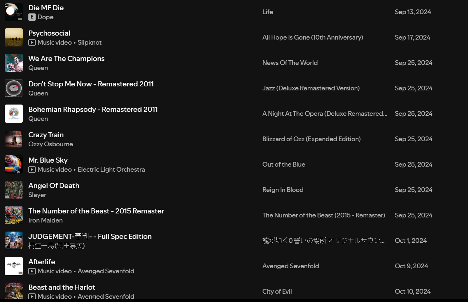
Task: Select the JUDGEMENT Full Spec Edition track
Action: tap(90, 236)
